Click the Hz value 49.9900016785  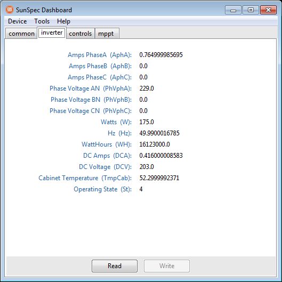tap(159, 133)
